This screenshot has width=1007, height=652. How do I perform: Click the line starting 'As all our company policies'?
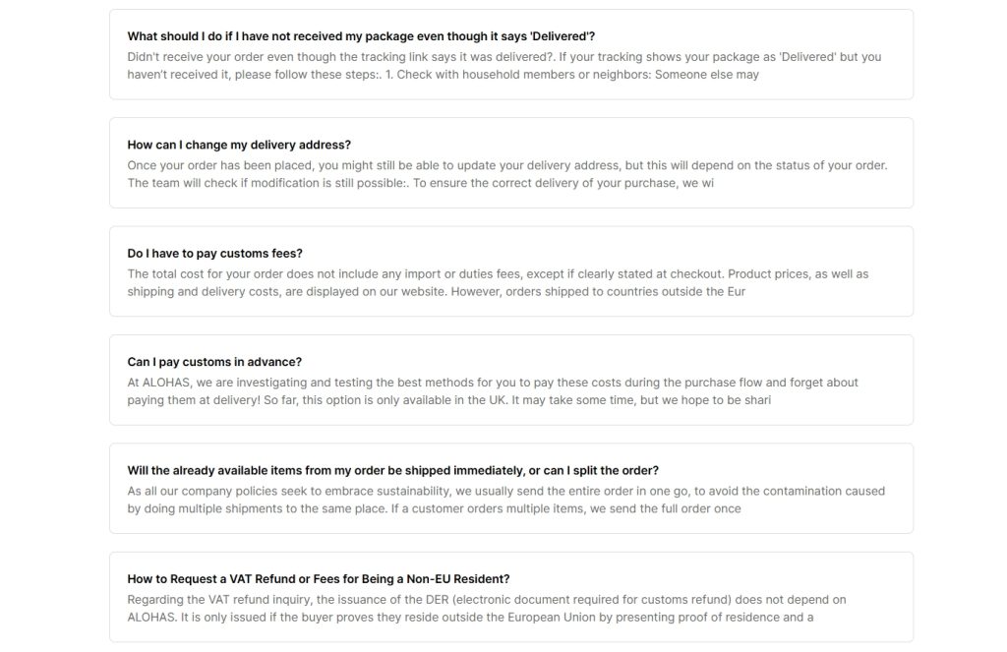click(505, 491)
